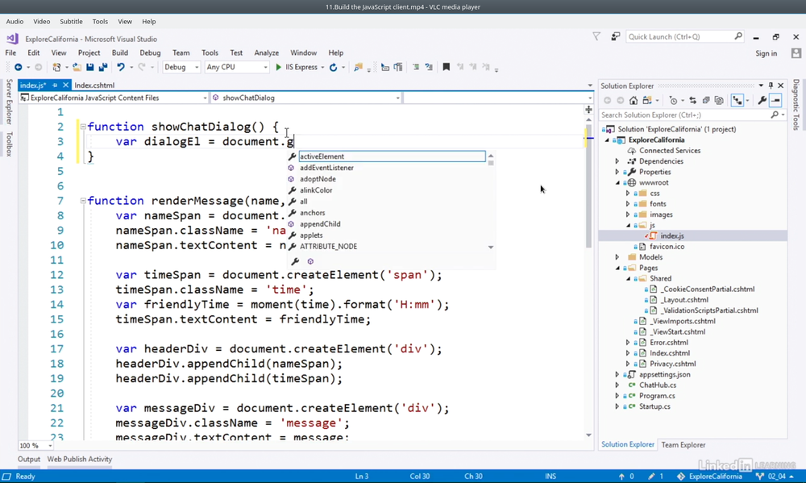Open the Debug configuration dropdown
This screenshot has width=806, height=483.
tap(181, 68)
